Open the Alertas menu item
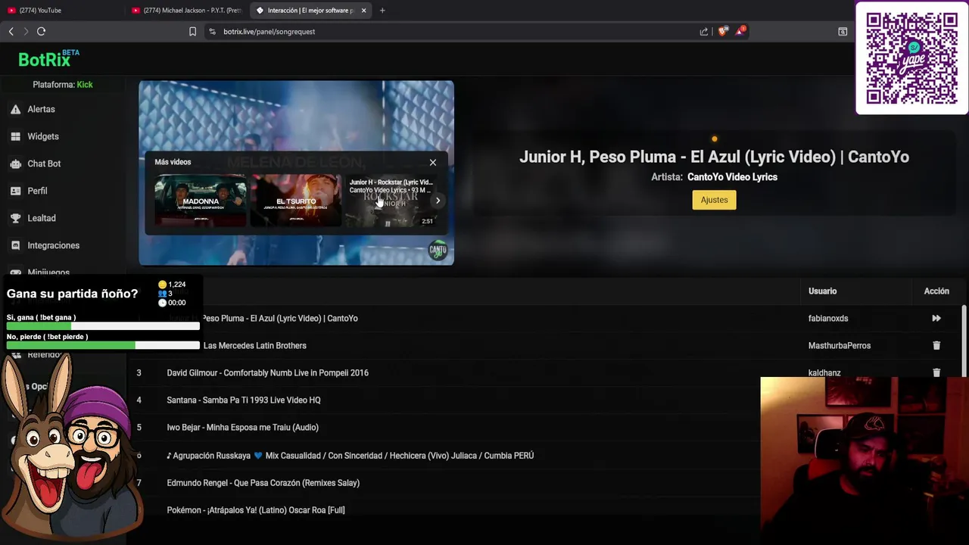Image resolution: width=969 pixels, height=545 pixels. click(41, 110)
